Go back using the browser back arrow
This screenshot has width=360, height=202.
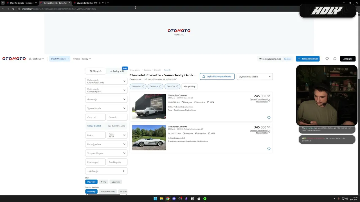(x=3, y=9)
